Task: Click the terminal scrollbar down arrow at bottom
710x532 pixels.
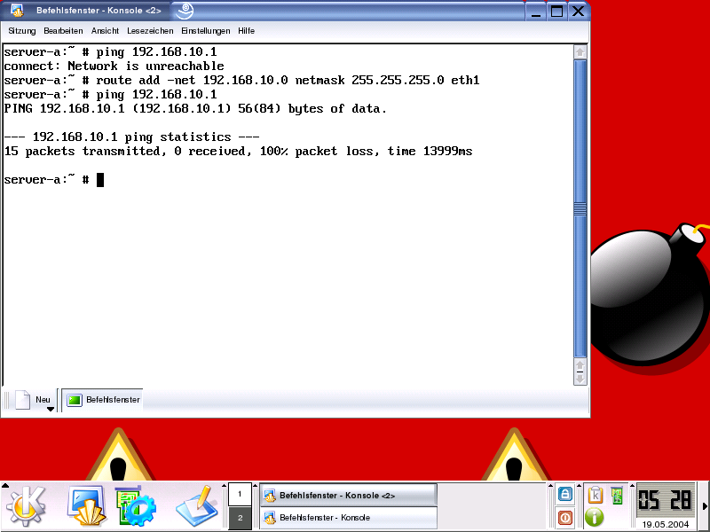Action: point(580,378)
